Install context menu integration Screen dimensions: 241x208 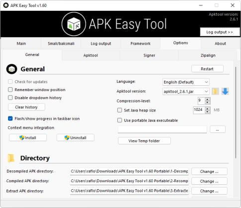(x=28, y=138)
